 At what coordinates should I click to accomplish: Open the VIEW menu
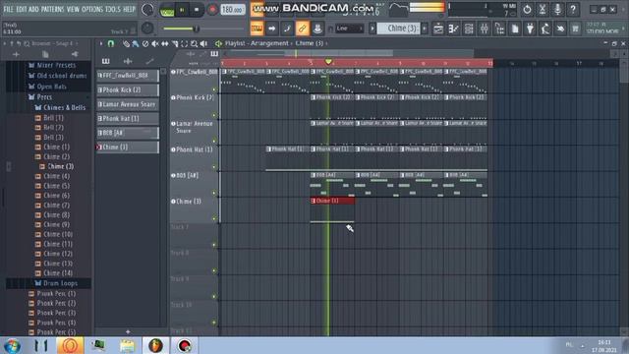point(73,9)
